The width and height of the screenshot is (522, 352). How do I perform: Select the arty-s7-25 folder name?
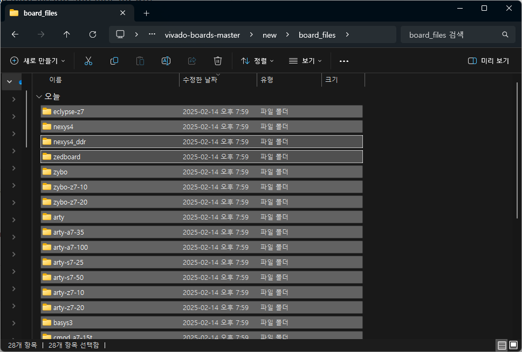68,263
